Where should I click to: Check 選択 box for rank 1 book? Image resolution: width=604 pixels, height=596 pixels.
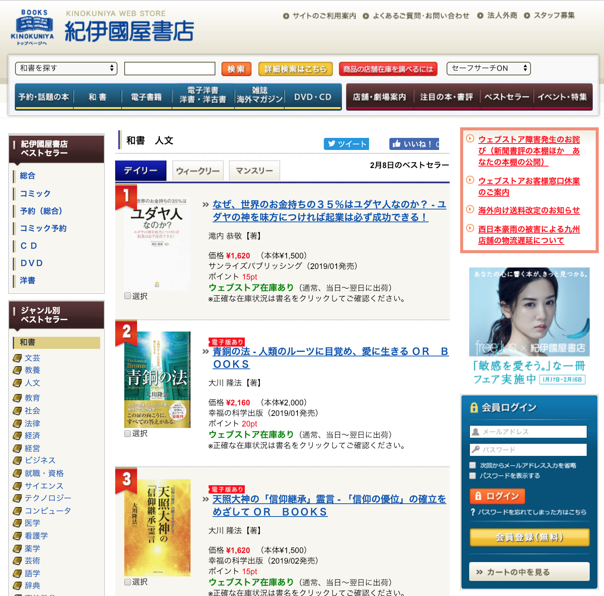pyautogui.click(x=128, y=296)
